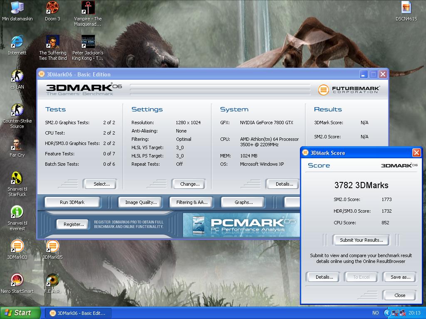Open Image Quality... tool
Viewport: 426px width, 319px height.
141,202
